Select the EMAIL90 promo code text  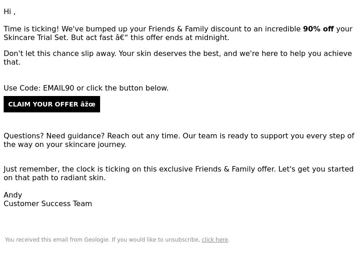pos(59,88)
